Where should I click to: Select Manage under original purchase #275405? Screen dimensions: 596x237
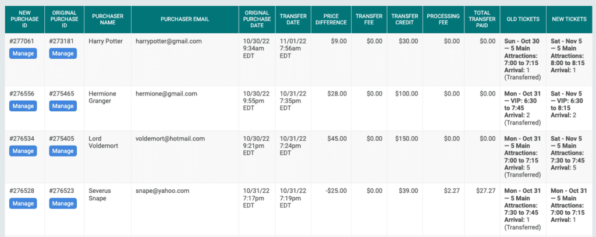[63, 151]
